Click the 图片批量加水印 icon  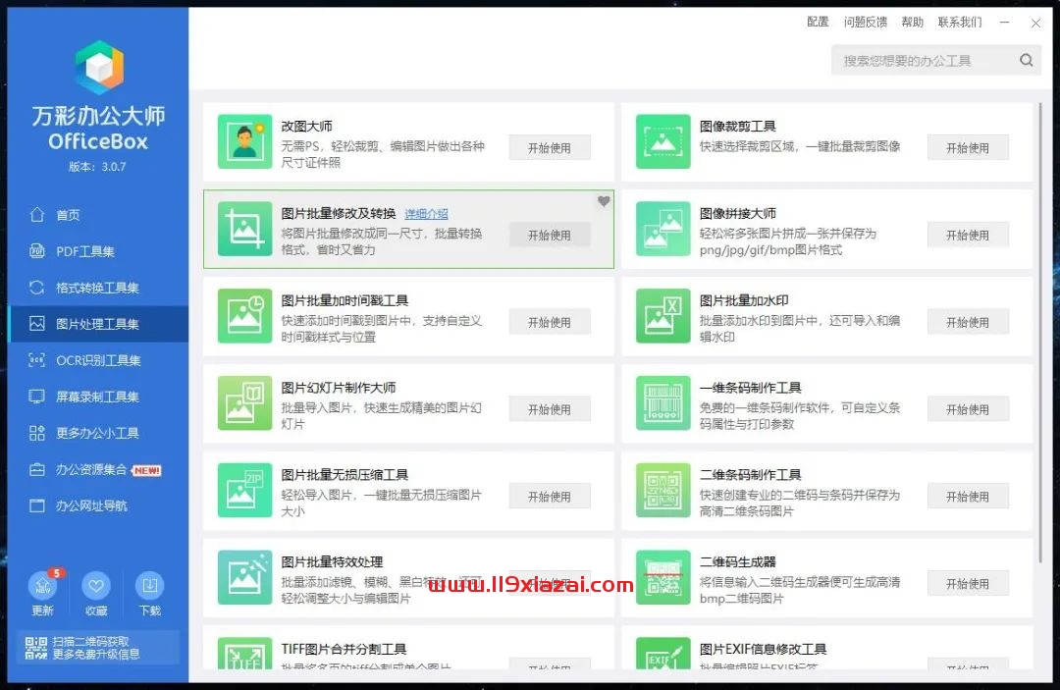(x=663, y=316)
